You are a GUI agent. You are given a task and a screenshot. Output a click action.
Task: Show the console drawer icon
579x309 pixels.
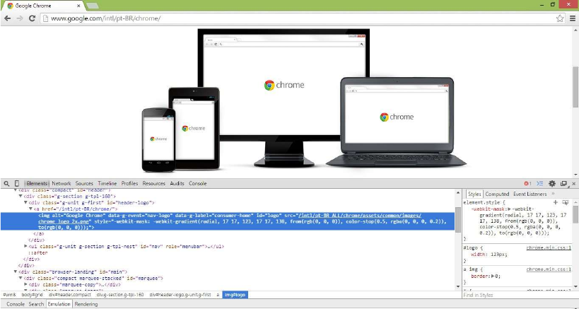pos(539,183)
